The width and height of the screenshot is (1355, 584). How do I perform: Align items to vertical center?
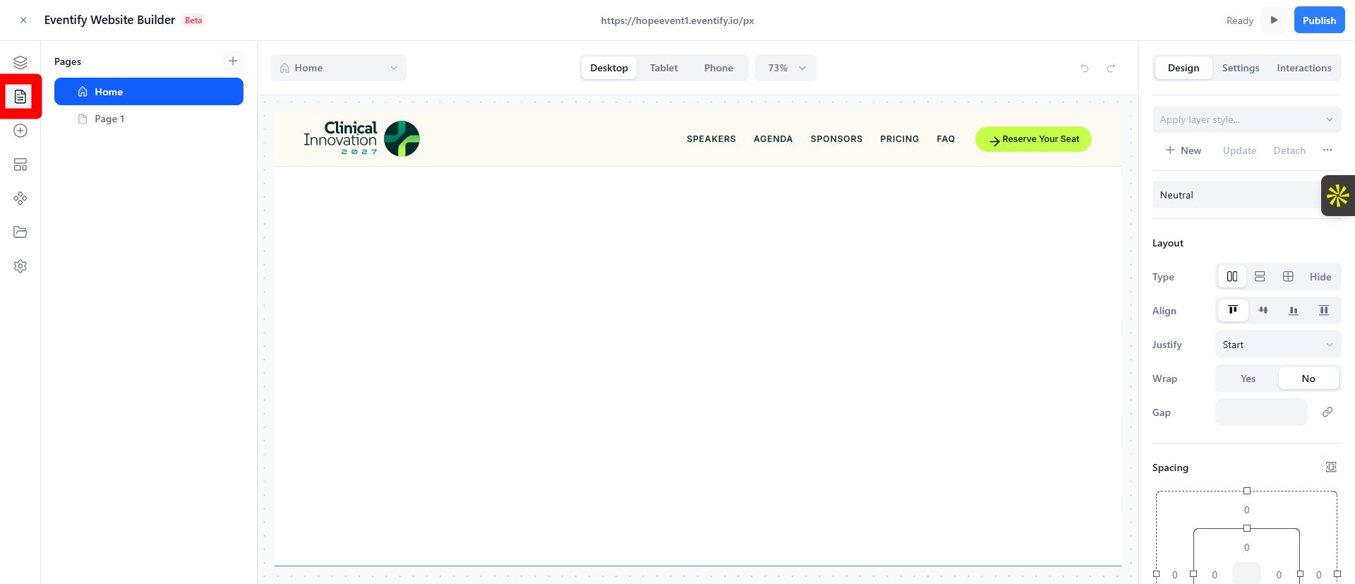[x=1263, y=311]
